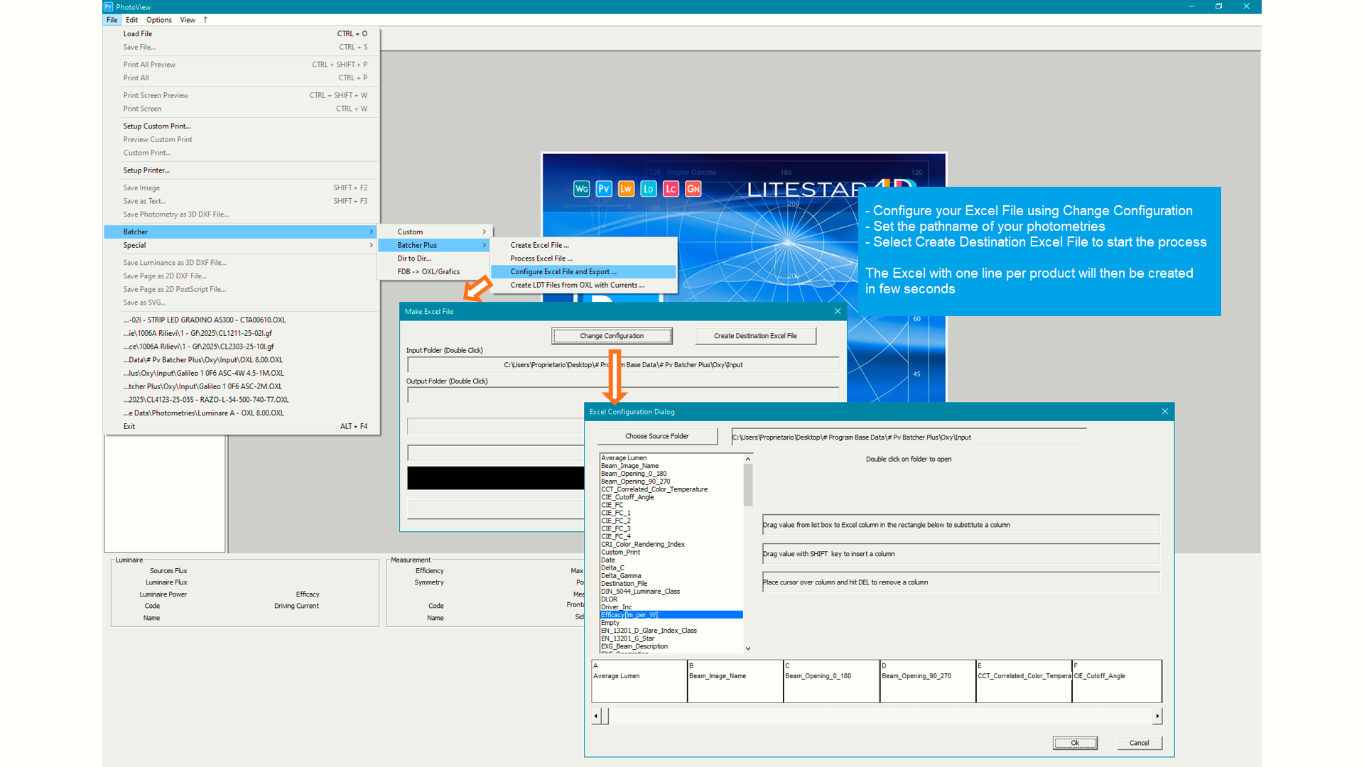The width and height of the screenshot is (1364, 767).
Task: Choose Create Excel File ... entry
Action: point(584,245)
